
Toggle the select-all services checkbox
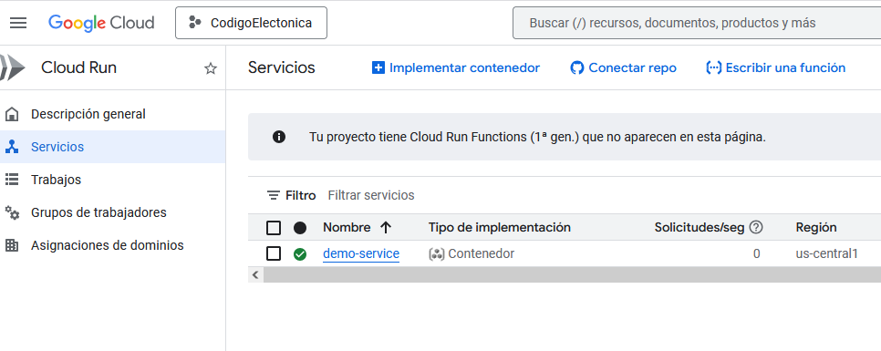click(x=274, y=227)
